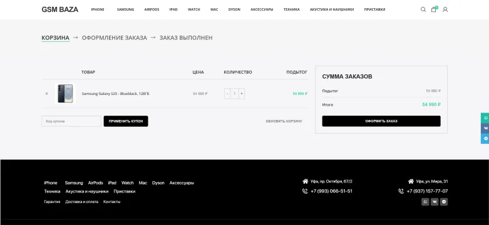489x225 pixels.
Task: Open the shopping bag cart icon
Action: click(433, 9)
